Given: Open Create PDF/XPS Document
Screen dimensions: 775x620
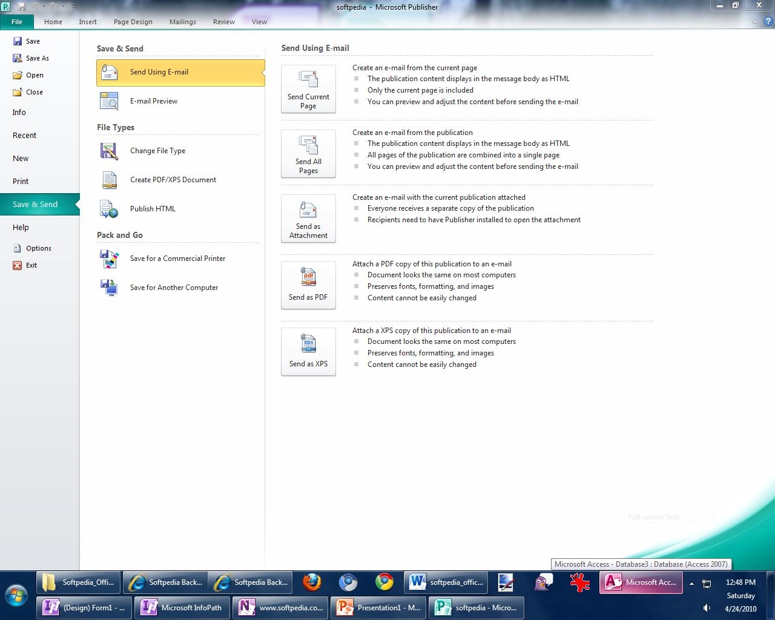Looking at the screenshot, I should pyautogui.click(x=173, y=180).
